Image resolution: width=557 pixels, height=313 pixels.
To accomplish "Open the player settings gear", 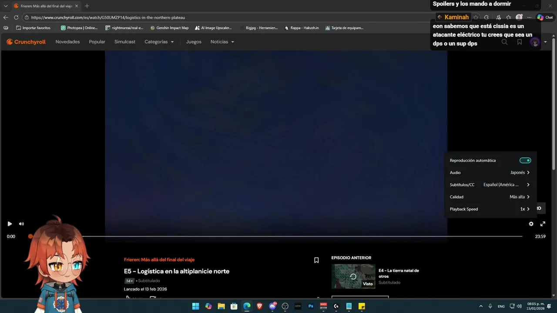I will [531, 224].
